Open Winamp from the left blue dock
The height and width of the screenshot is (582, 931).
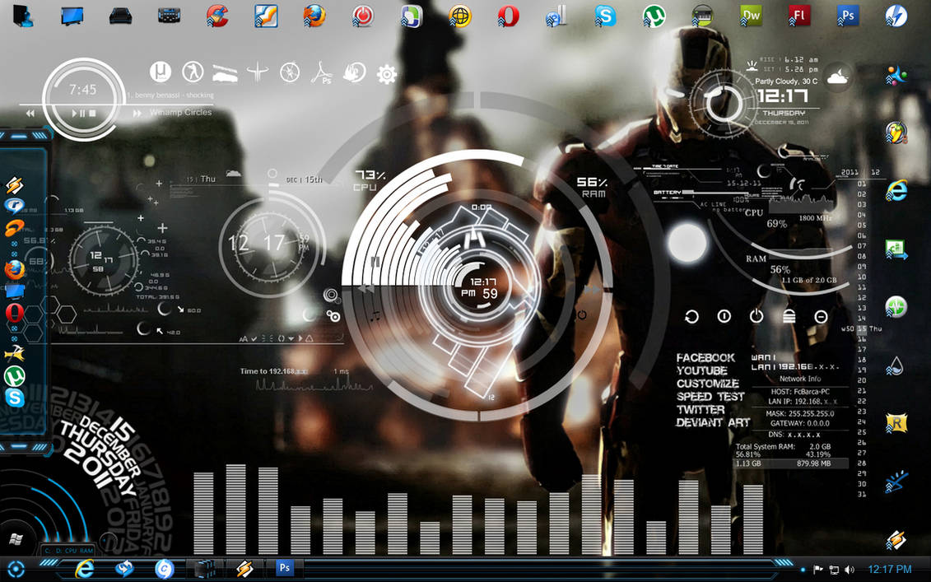click(14, 185)
